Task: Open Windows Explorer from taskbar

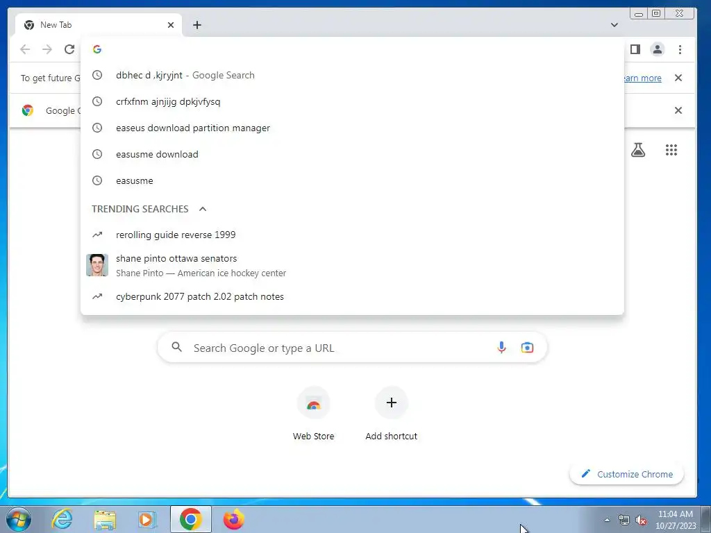Action: click(x=105, y=519)
